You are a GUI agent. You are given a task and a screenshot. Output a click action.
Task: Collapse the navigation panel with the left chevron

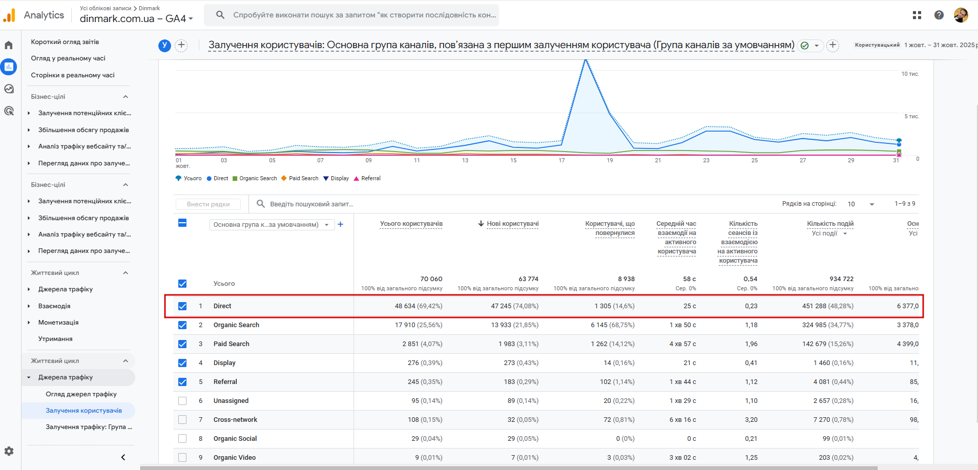coord(123,457)
